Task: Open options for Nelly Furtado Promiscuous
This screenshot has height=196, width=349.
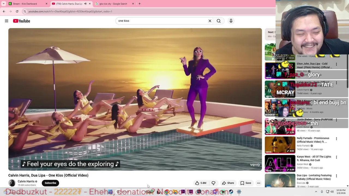Action: [x=336, y=139]
